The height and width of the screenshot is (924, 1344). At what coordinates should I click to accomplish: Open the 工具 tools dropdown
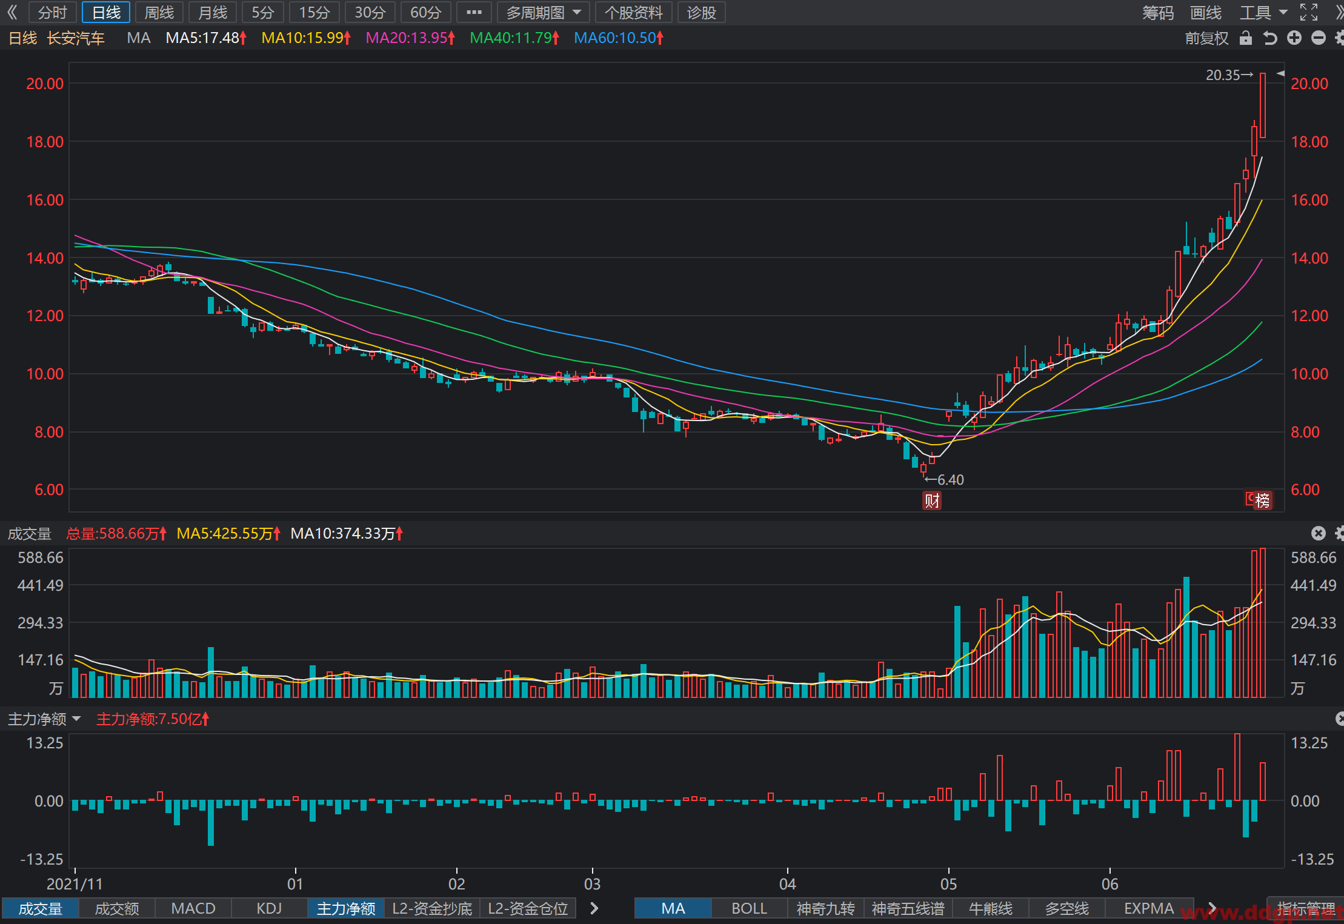1263,12
